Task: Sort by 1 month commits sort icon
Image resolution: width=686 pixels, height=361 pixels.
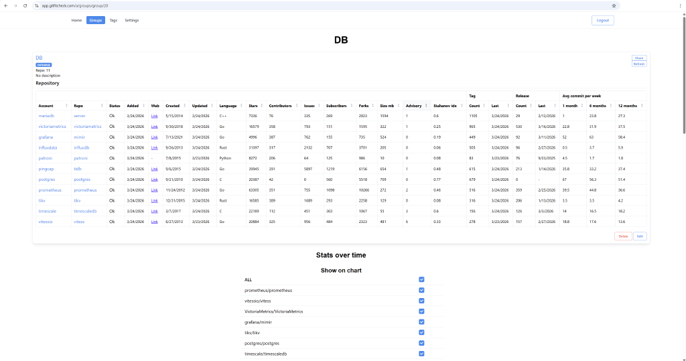Action: click(582, 106)
